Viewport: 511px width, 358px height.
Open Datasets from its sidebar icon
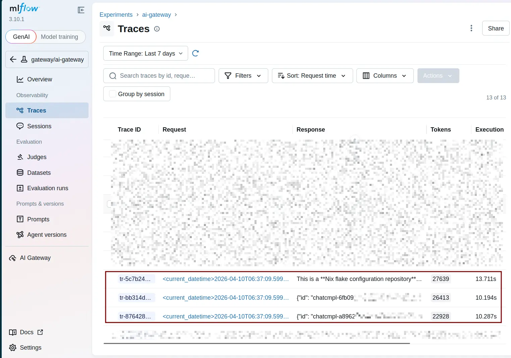[20, 172]
